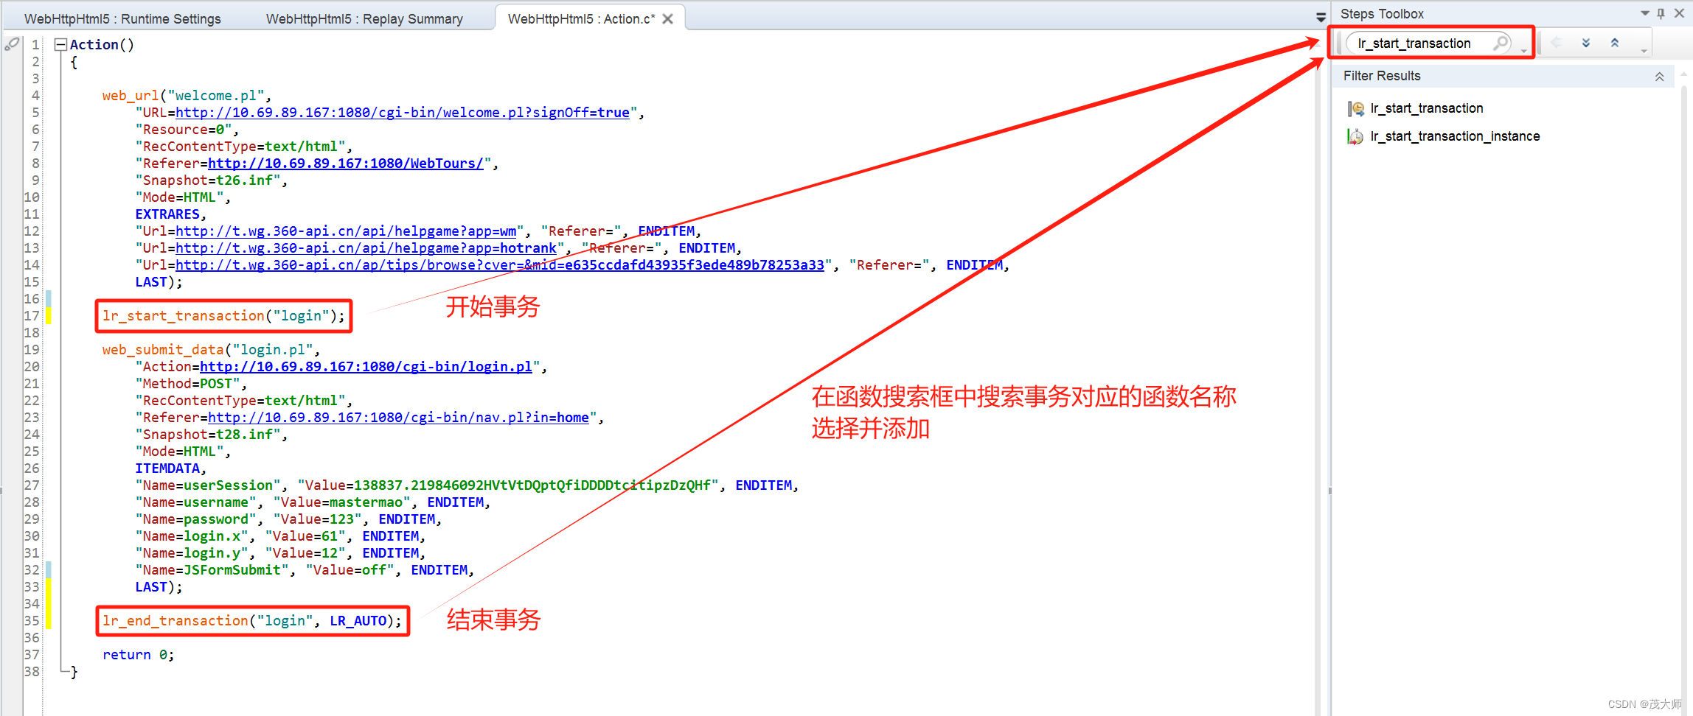Click the magnifier search icon in Steps Toolbox
Viewport: 1693px width, 716px height.
[1501, 43]
